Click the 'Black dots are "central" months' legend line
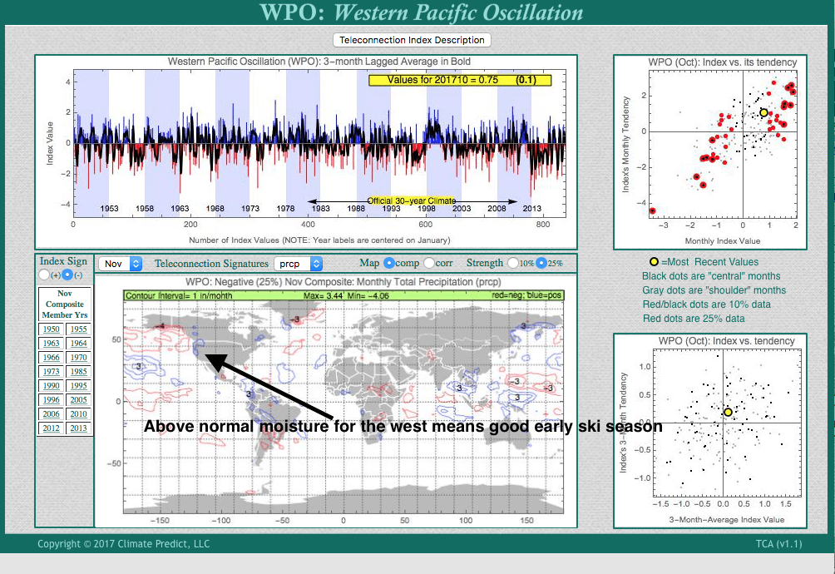The width and height of the screenshot is (835, 574). 711,276
